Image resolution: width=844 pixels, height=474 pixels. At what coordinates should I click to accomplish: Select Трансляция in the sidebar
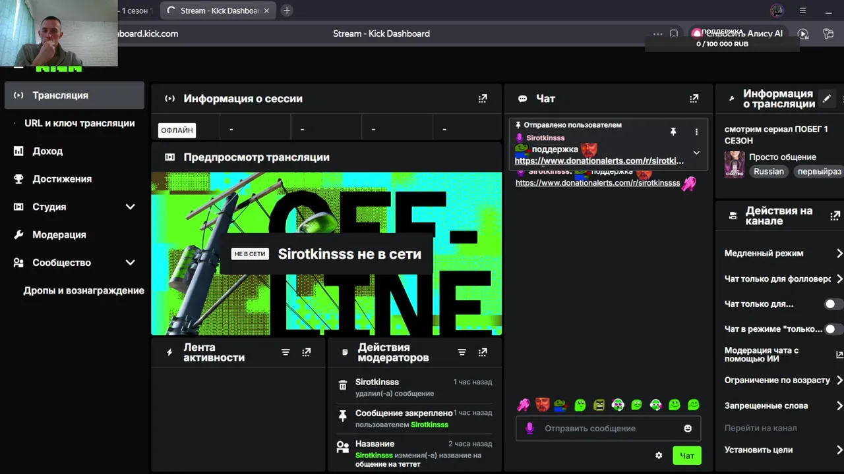click(x=75, y=95)
